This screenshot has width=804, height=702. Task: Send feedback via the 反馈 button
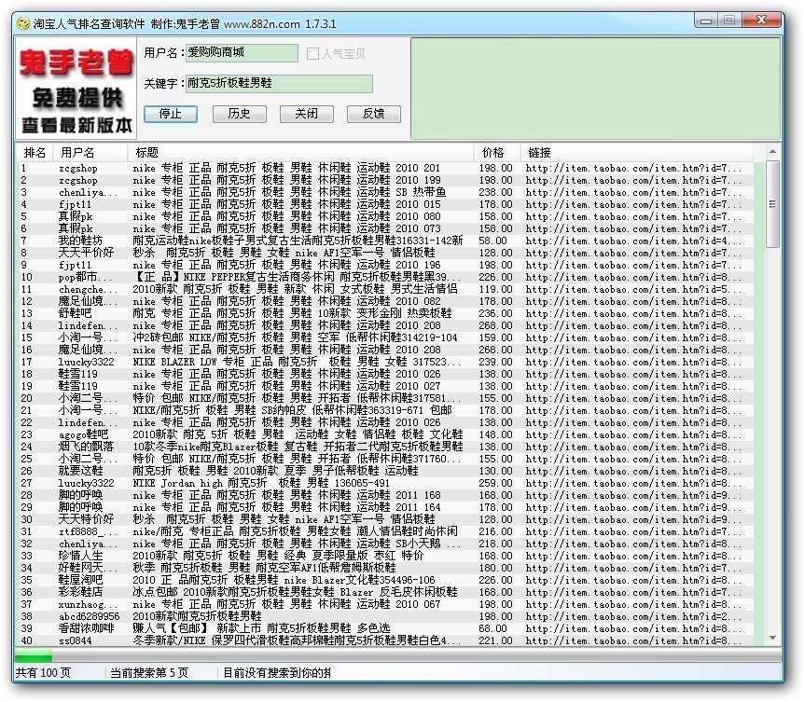click(373, 114)
